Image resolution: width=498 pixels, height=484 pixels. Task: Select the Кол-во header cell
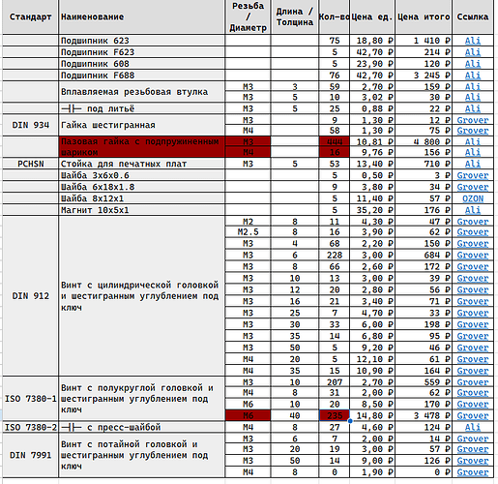point(335,16)
